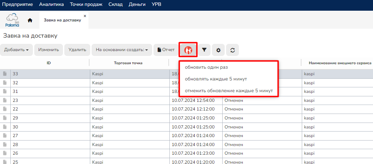The image size is (373, 164).
Task: Click document icon in row 33
Action: [x=5, y=74]
